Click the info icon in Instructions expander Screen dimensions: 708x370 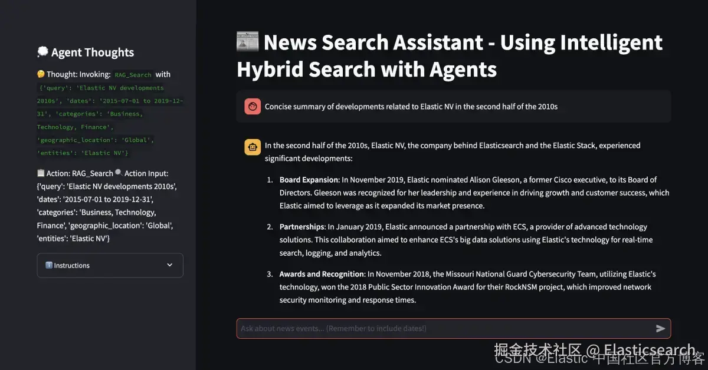49,265
